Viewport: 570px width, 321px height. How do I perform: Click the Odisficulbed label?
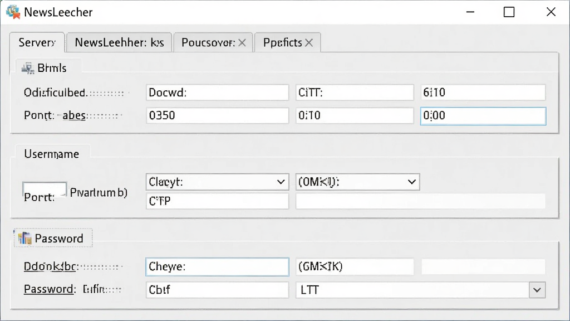point(56,93)
